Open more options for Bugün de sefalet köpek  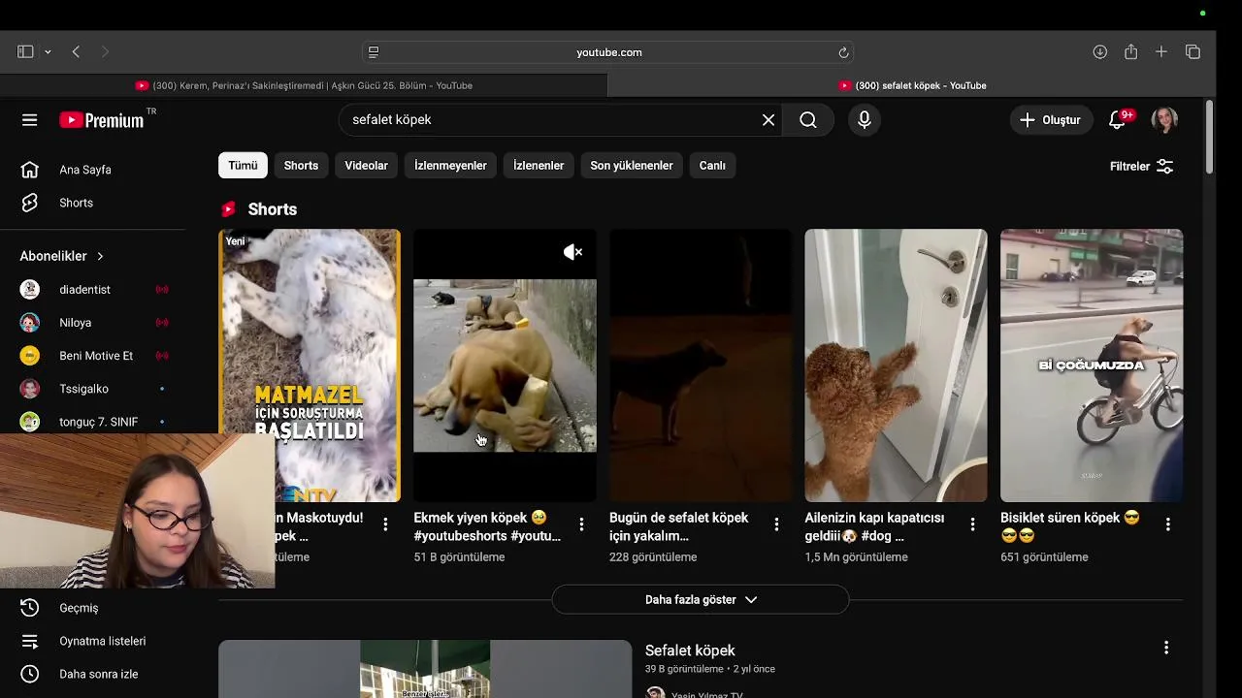tap(776, 524)
